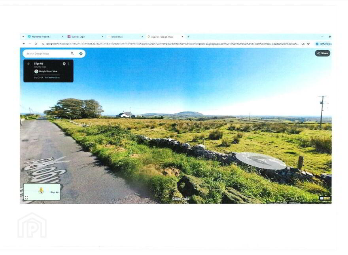348x255 pixels.
Task: Click the Sligo Rd title text
Action: coord(38,64)
